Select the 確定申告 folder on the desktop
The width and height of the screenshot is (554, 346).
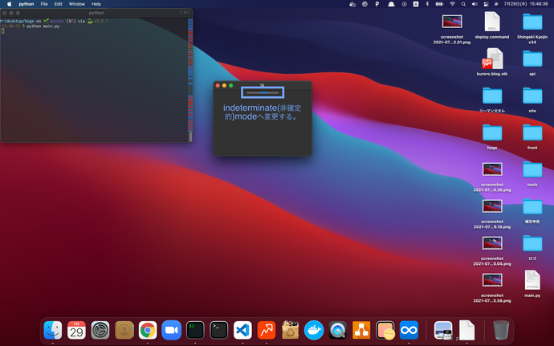click(532, 207)
